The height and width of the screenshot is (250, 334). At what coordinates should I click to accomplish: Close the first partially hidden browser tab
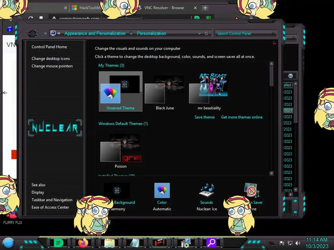click(66, 8)
